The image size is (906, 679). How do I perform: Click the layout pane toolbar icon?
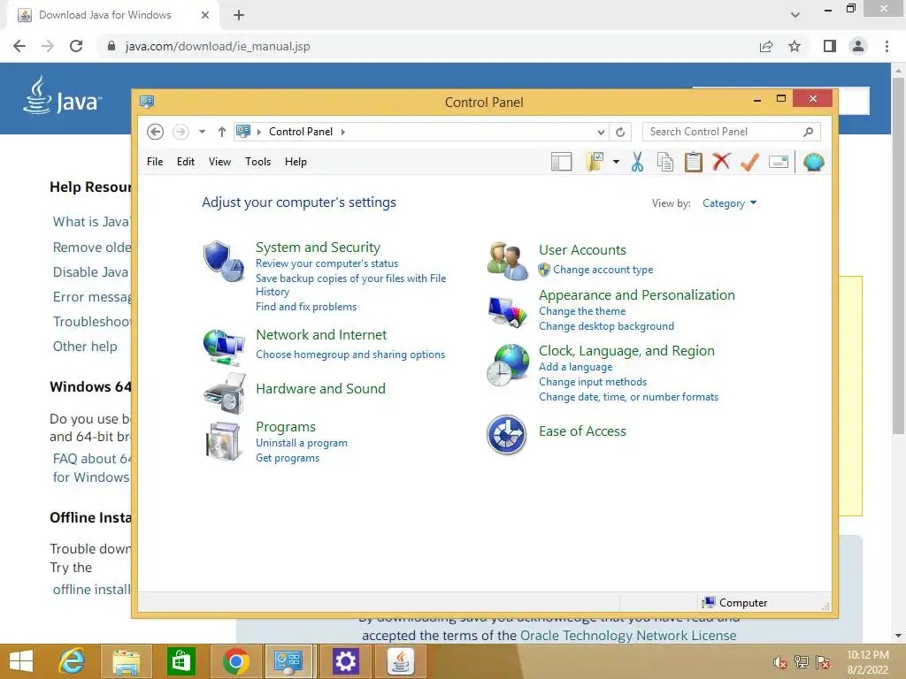561,163
